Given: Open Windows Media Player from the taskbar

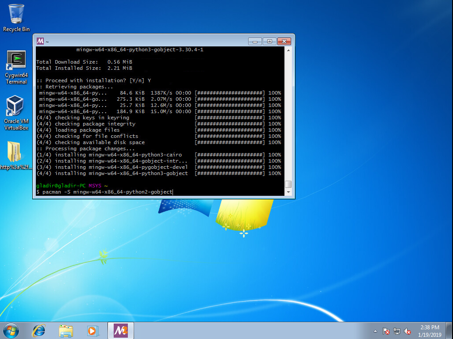Looking at the screenshot, I should point(92,330).
